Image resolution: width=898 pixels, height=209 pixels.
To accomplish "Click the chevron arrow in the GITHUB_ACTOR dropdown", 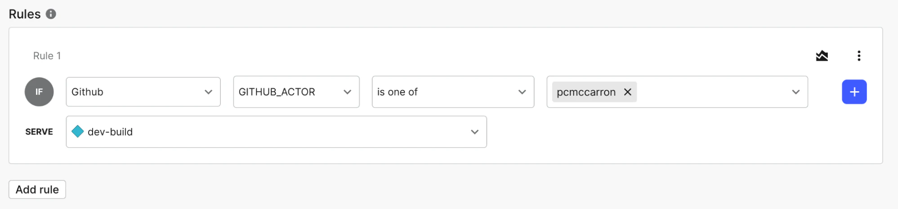I will [x=347, y=92].
